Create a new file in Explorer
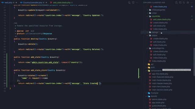The width and height of the screenshot is (195, 109). (x=176, y=3)
